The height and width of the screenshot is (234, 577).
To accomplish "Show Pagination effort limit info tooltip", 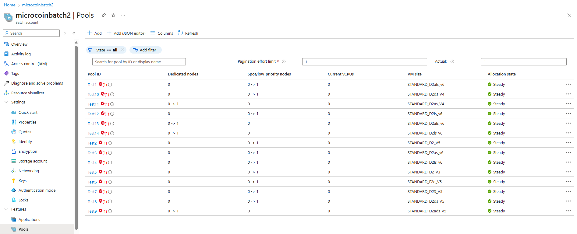I will click(284, 61).
